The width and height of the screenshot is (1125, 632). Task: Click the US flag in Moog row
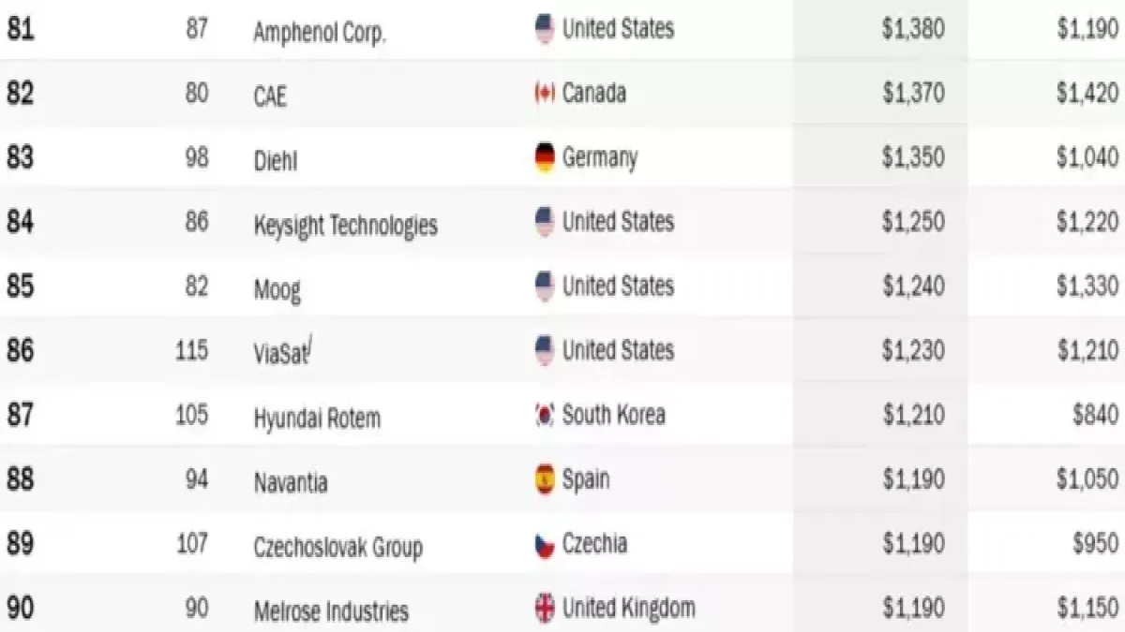click(545, 286)
